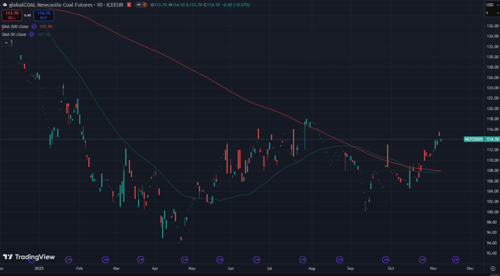Click the contract marker in late January
500x276 pixels.
(x=68, y=259)
